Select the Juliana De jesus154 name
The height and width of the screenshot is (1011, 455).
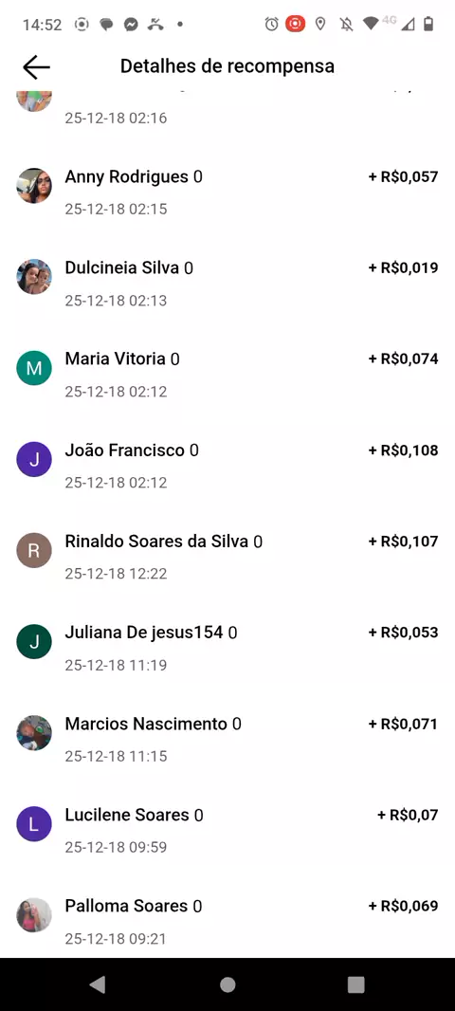[144, 633]
